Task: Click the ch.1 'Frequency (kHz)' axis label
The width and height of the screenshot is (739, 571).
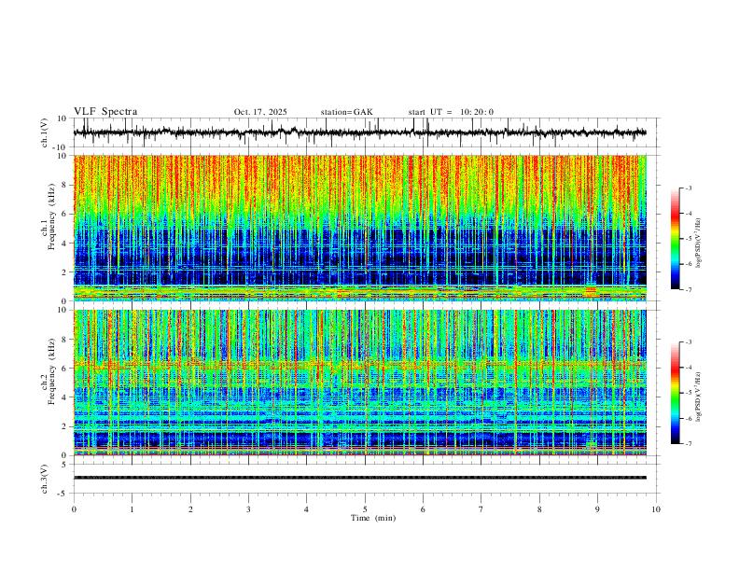Action: tap(52, 216)
